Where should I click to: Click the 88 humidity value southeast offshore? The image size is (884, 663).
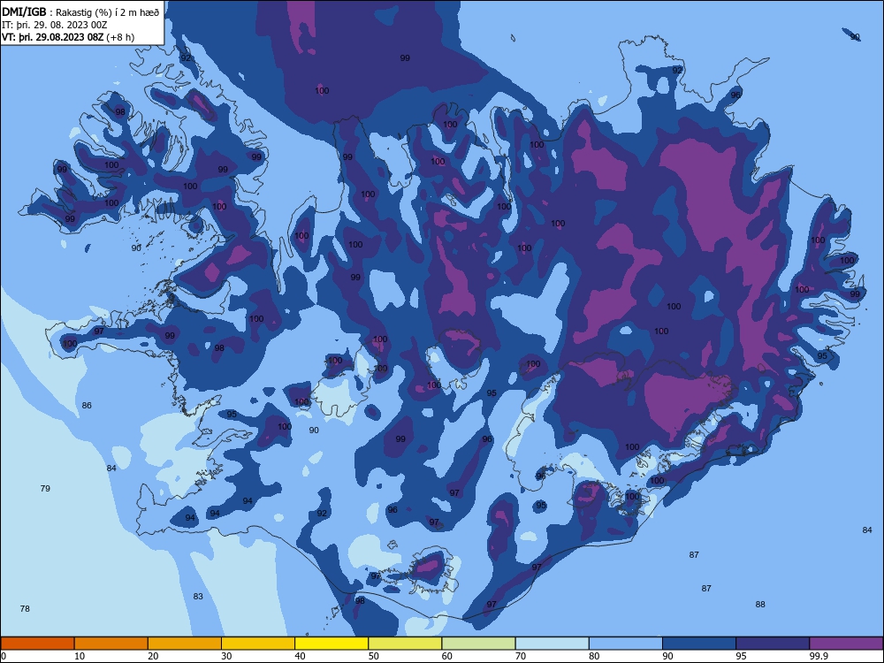click(x=760, y=604)
